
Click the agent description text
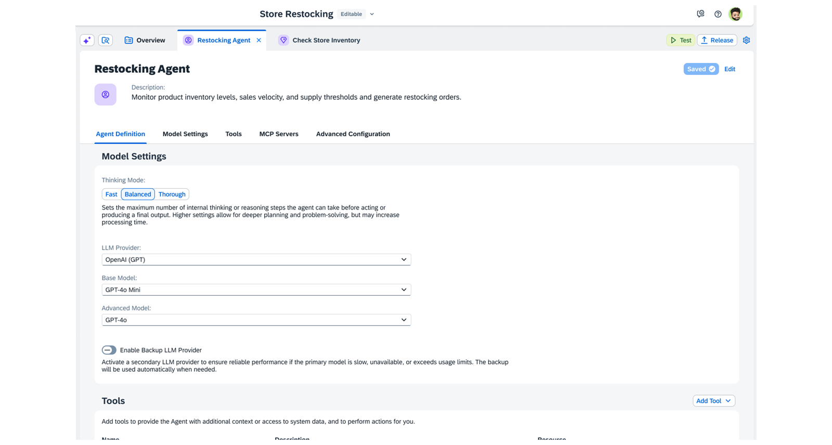296,97
